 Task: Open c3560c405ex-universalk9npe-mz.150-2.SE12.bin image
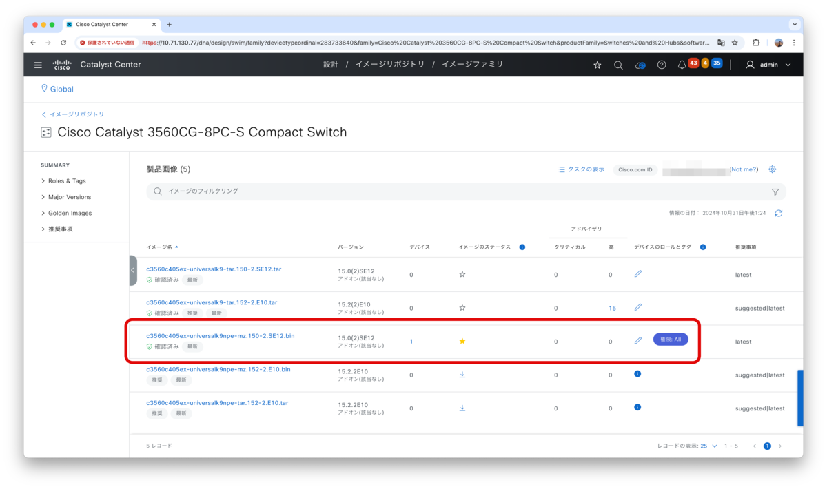tap(221, 336)
